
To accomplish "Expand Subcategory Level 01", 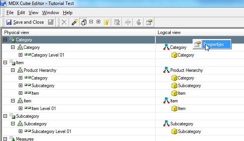I will click(20, 131).
